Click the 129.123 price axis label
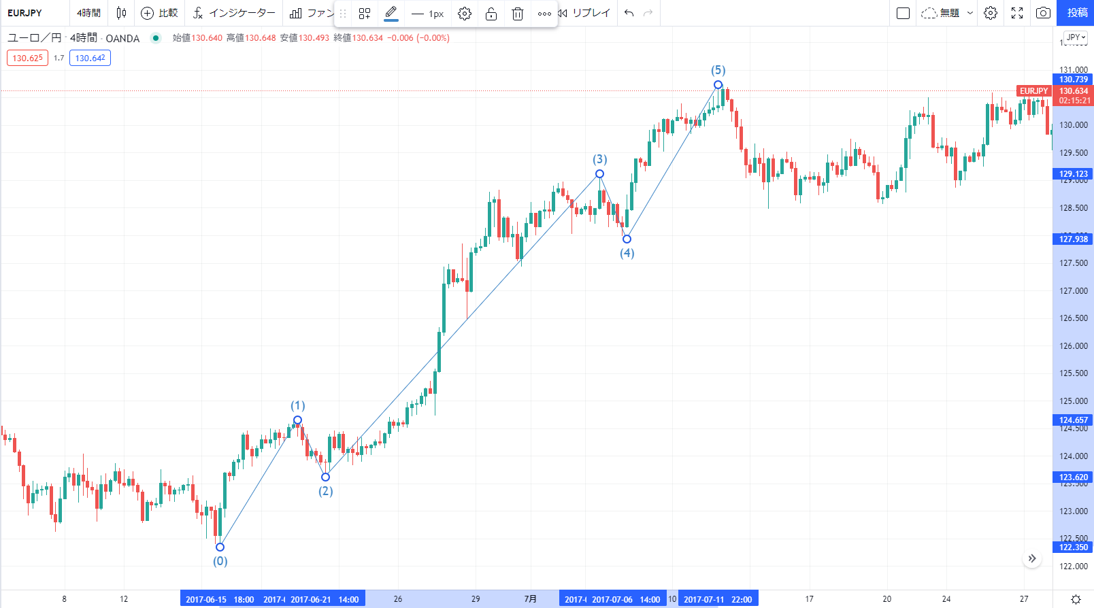 1074,174
